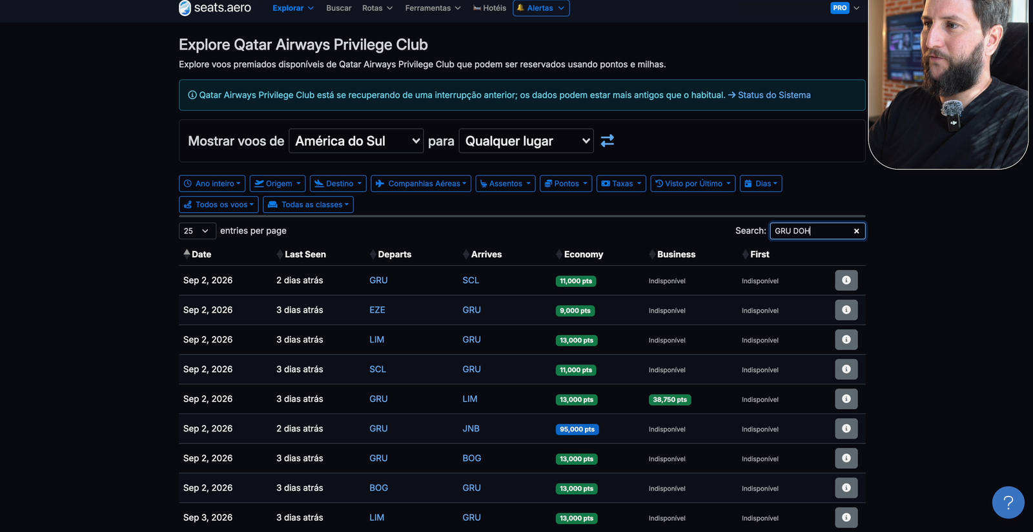
Task: Go to Buscar page
Action: pyautogui.click(x=338, y=8)
